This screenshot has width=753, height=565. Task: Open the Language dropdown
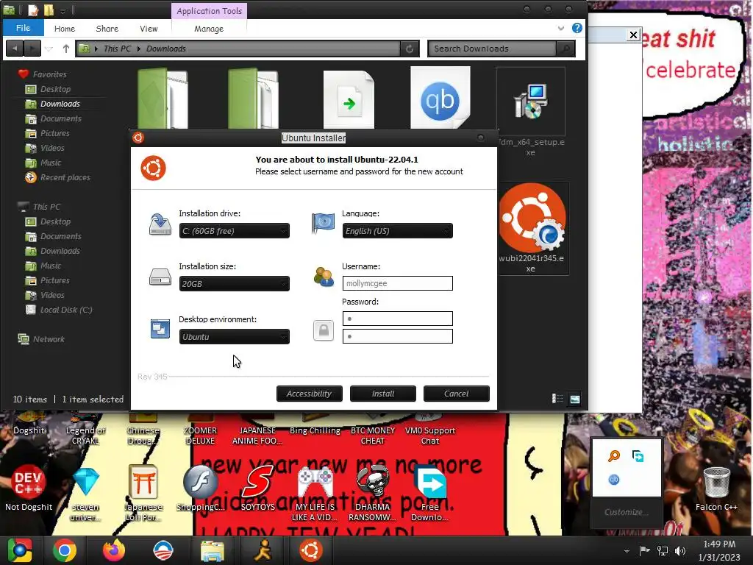pos(397,230)
